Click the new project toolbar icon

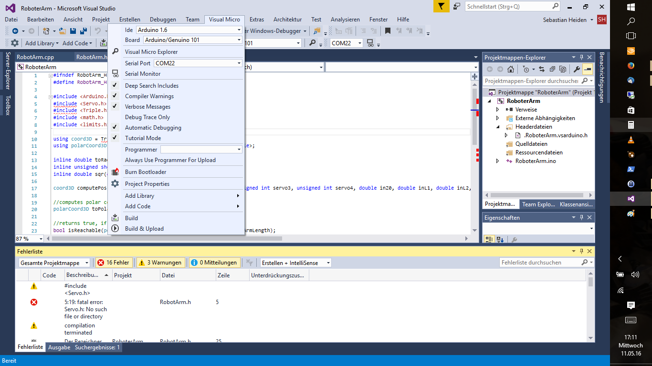click(46, 31)
